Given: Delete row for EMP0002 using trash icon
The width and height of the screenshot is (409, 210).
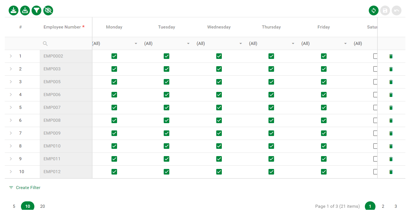Looking at the screenshot, I should [391, 56].
